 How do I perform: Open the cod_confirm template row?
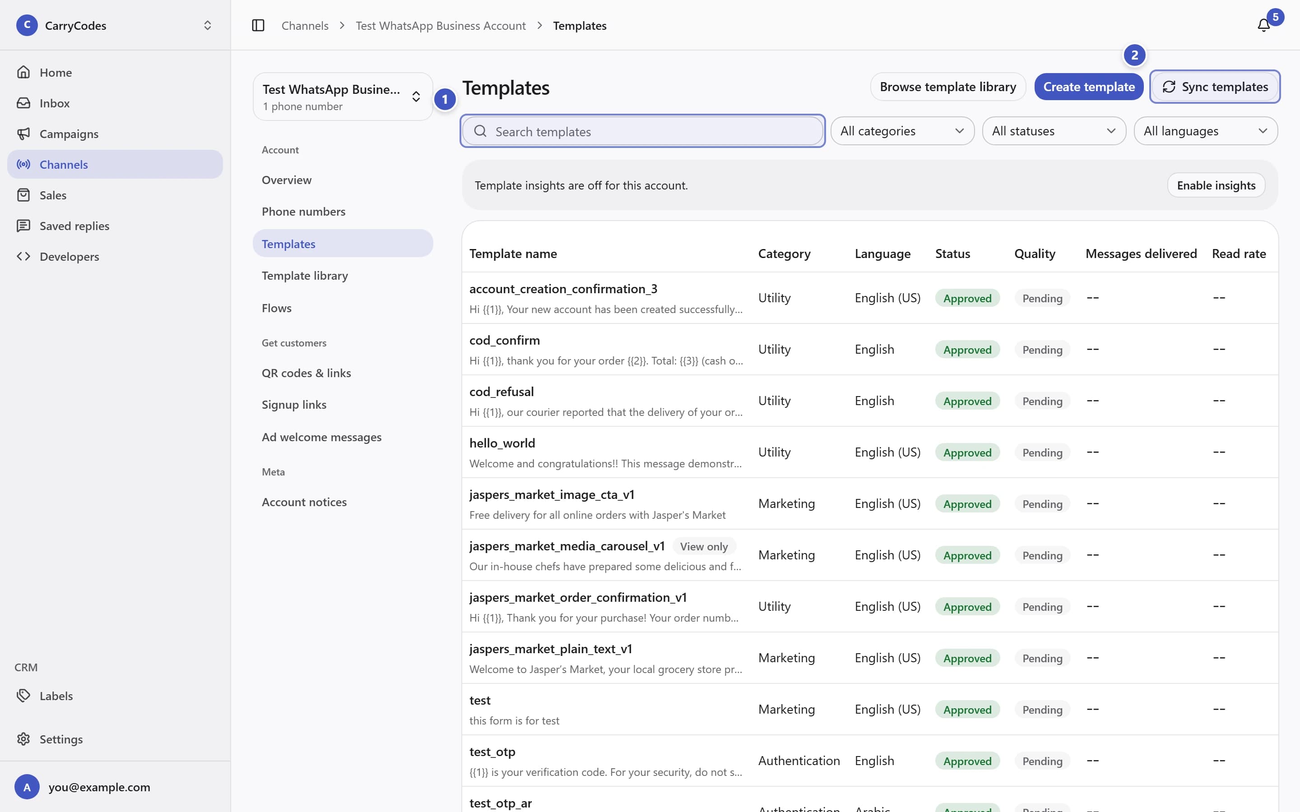coord(870,349)
